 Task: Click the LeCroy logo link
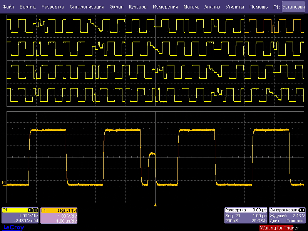tap(13, 228)
